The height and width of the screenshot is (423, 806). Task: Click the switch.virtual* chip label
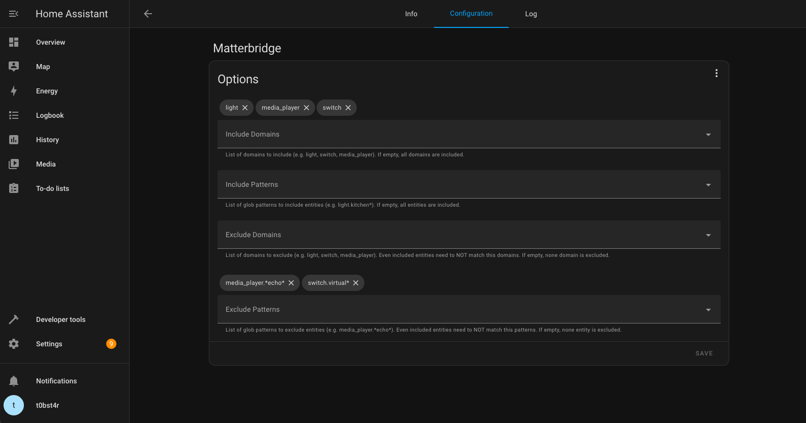coord(328,283)
